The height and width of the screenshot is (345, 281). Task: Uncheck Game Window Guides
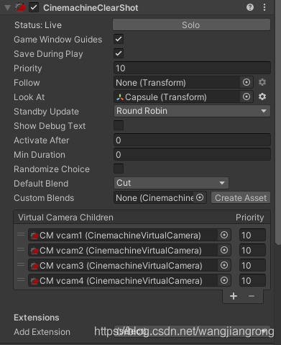tap(119, 39)
